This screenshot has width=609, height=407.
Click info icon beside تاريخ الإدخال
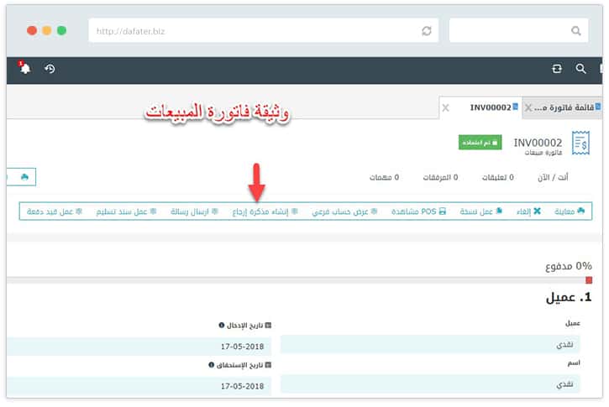222,325
